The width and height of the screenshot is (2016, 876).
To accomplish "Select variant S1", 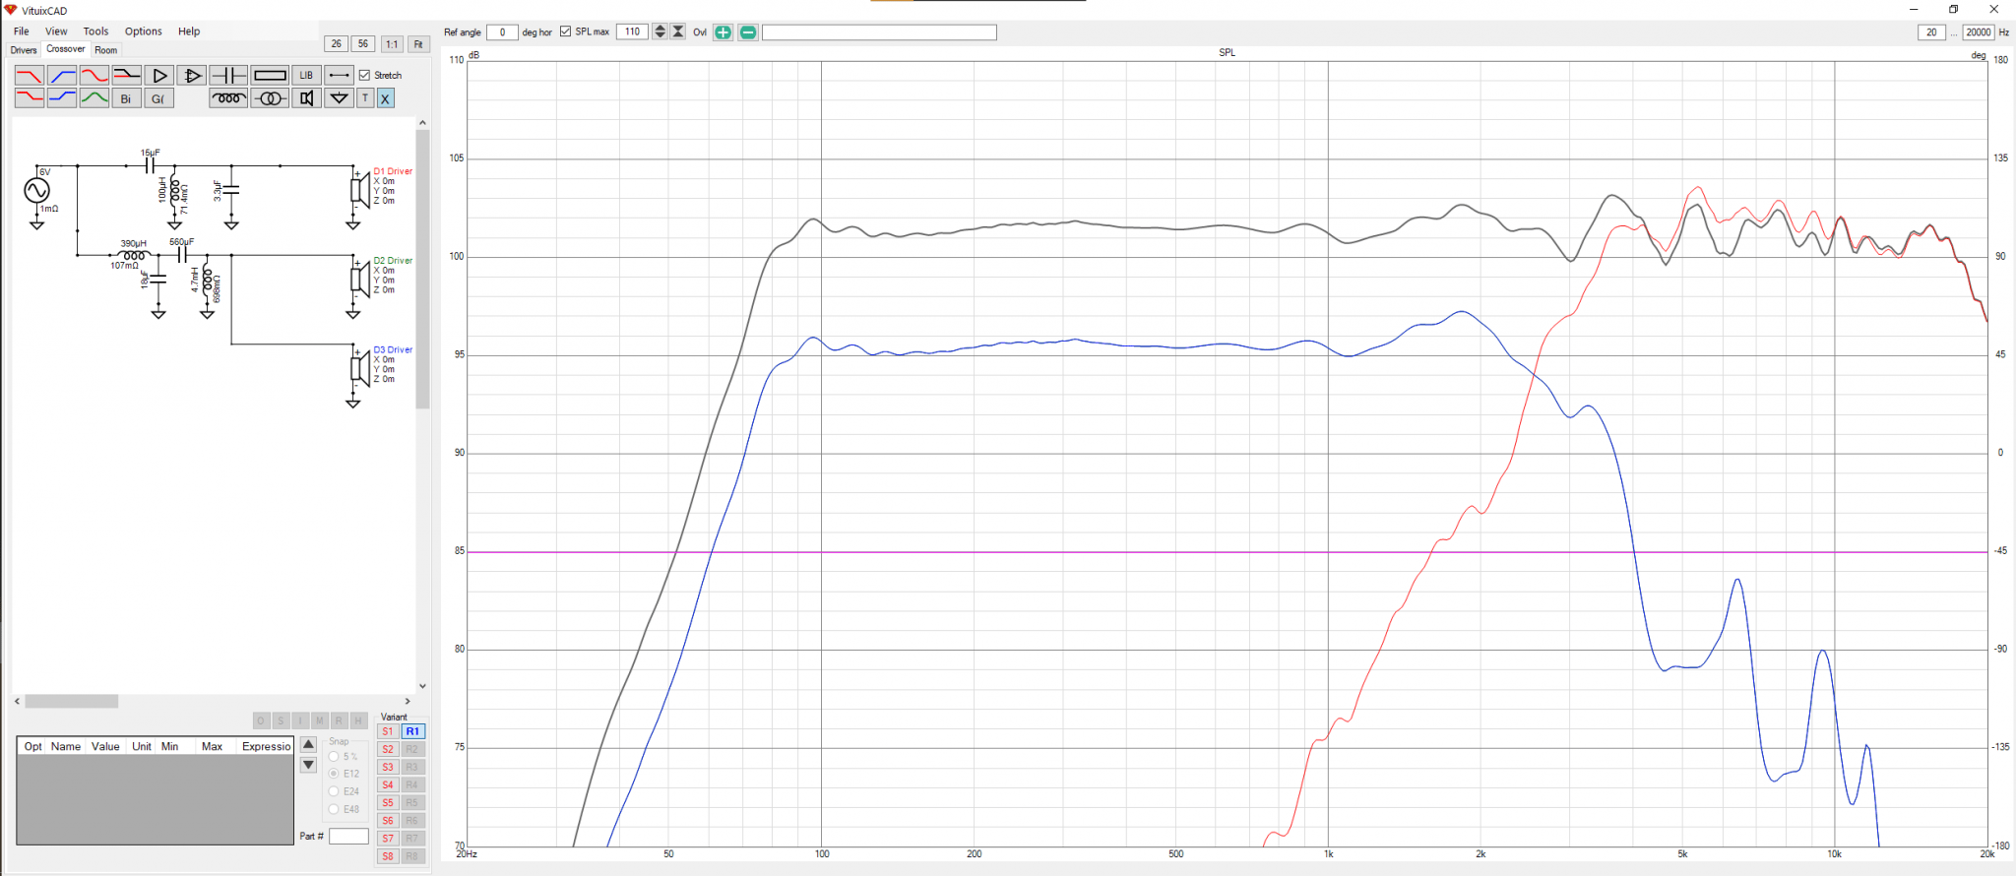I will point(388,731).
